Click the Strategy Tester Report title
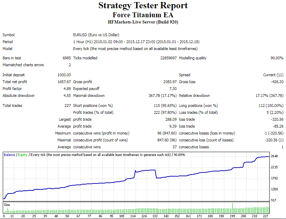This screenshot has width=286, height=219. click(143, 6)
